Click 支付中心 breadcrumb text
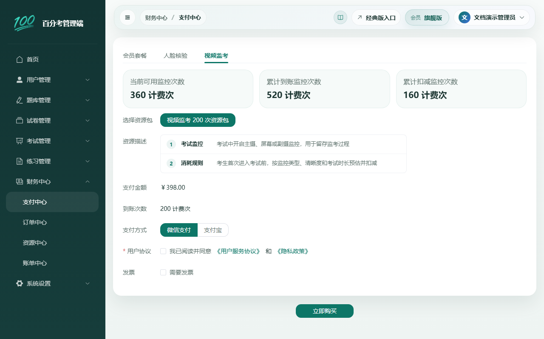Viewport: 544px width, 339px height. tap(190, 18)
